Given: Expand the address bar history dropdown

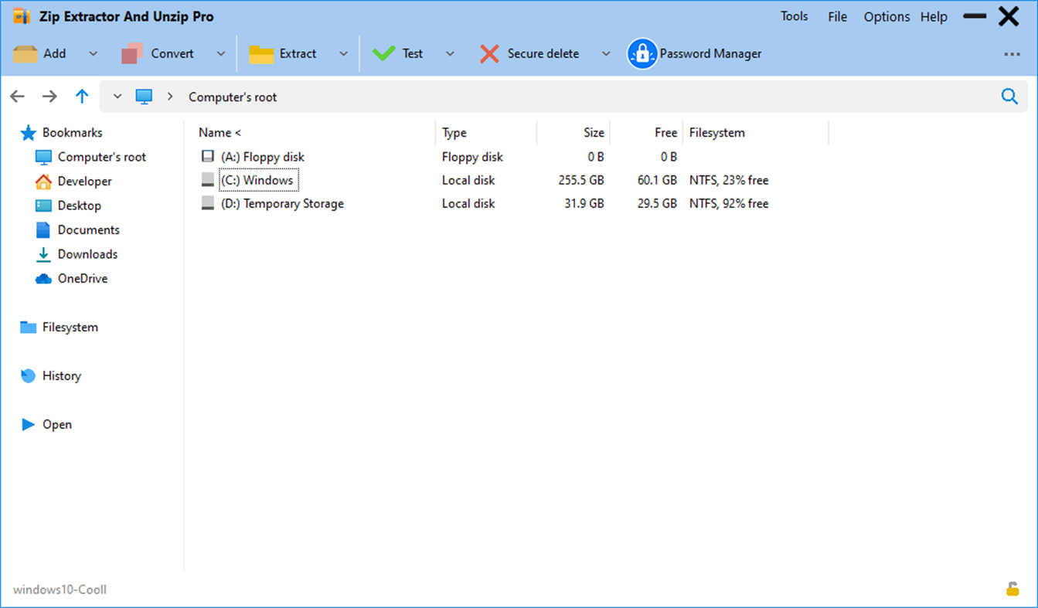Looking at the screenshot, I should pyautogui.click(x=117, y=96).
